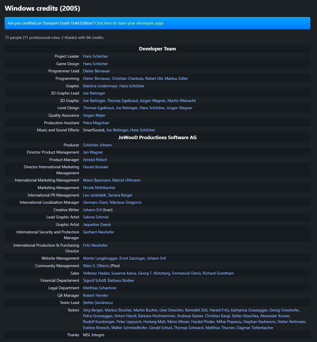Screen dimensions: 317x342
Task: Open Sabine Schmid's developer page
Action: [96, 217]
